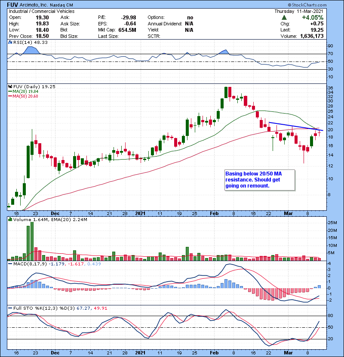Click the Volume 1.64M, EMA(20) 2.24M label
This screenshot has width=344, height=357.
coord(50,219)
